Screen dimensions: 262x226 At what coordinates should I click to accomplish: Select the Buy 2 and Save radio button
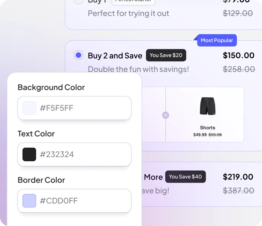coord(78,55)
